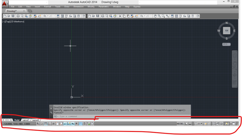Open Undo dropdown arrow in right-hand toolbar
The width and height of the screenshot is (242, 135).
click(x=145, y=16)
